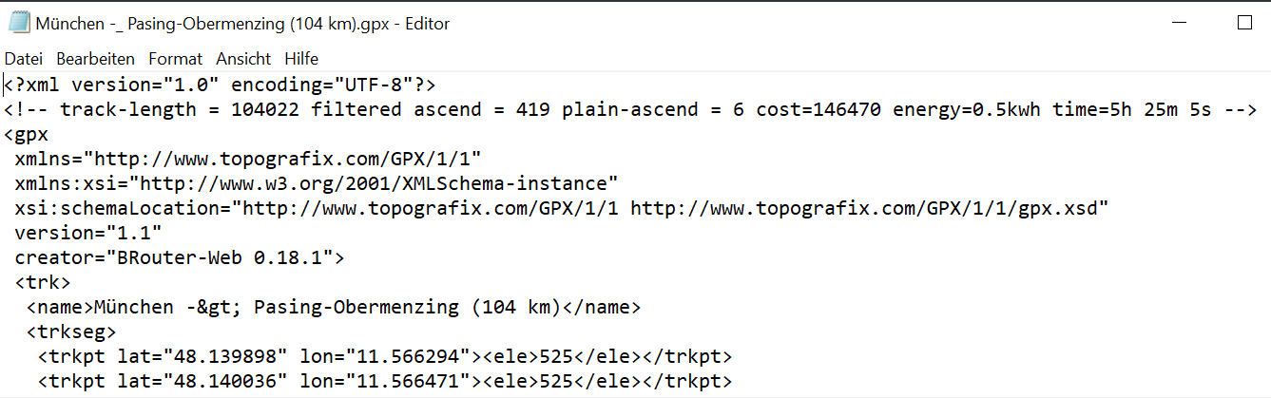Show the Hilfe menu
1271x398 pixels.
click(x=301, y=58)
